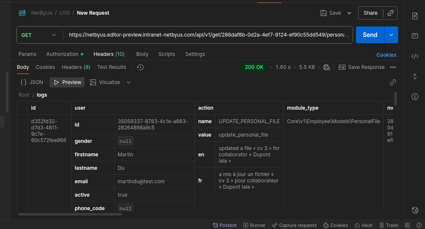Open the Documentation icon in right sidebar
Image resolution: width=425 pixels, height=229 pixels.
415,16
